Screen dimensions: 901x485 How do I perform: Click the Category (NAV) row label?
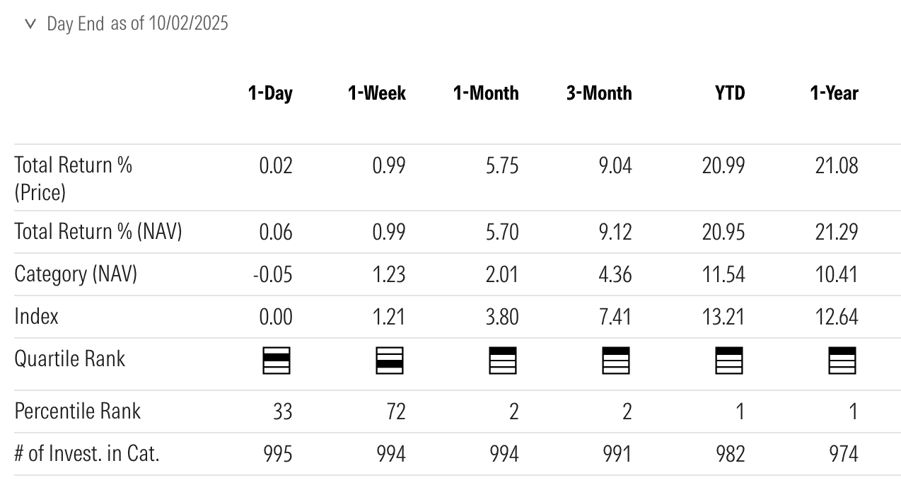tap(76, 274)
